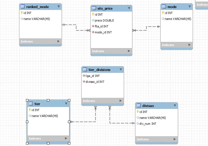Click the elo_price table icon

[x=94, y=8]
